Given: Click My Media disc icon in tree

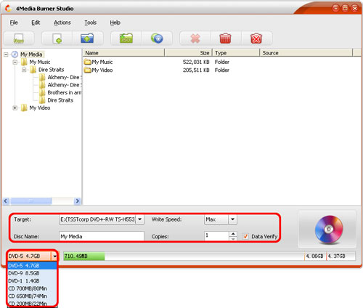Looking at the screenshot, I should tap(15, 54).
